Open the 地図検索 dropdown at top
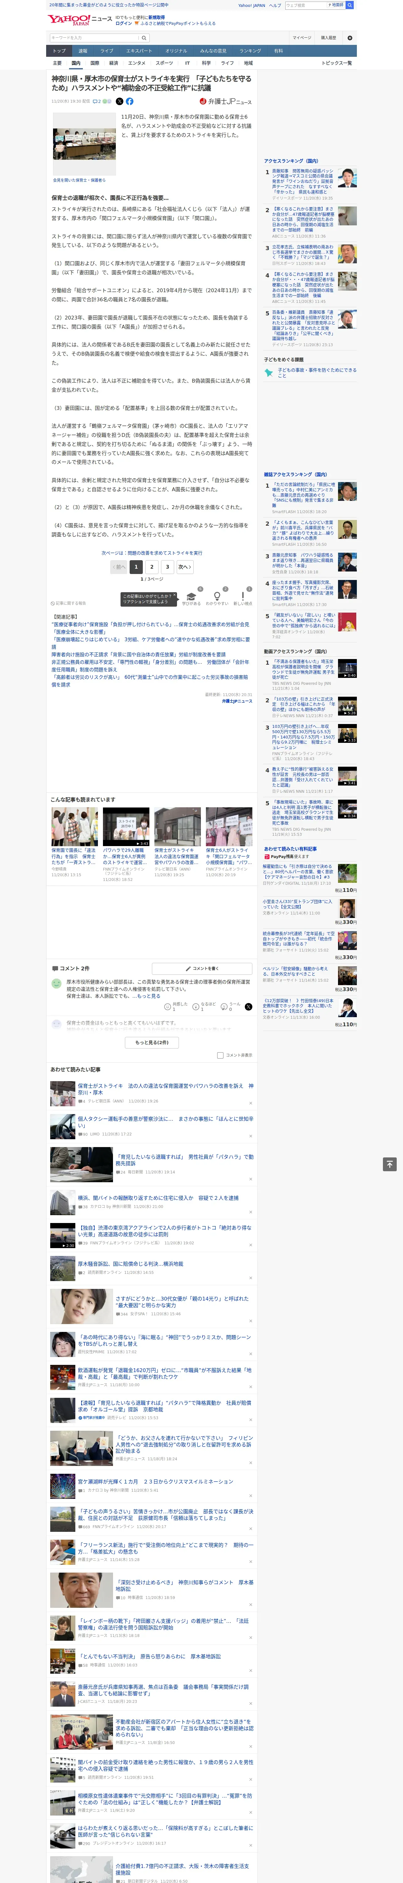Screen dimensions: 403x1883 tap(336, 5)
